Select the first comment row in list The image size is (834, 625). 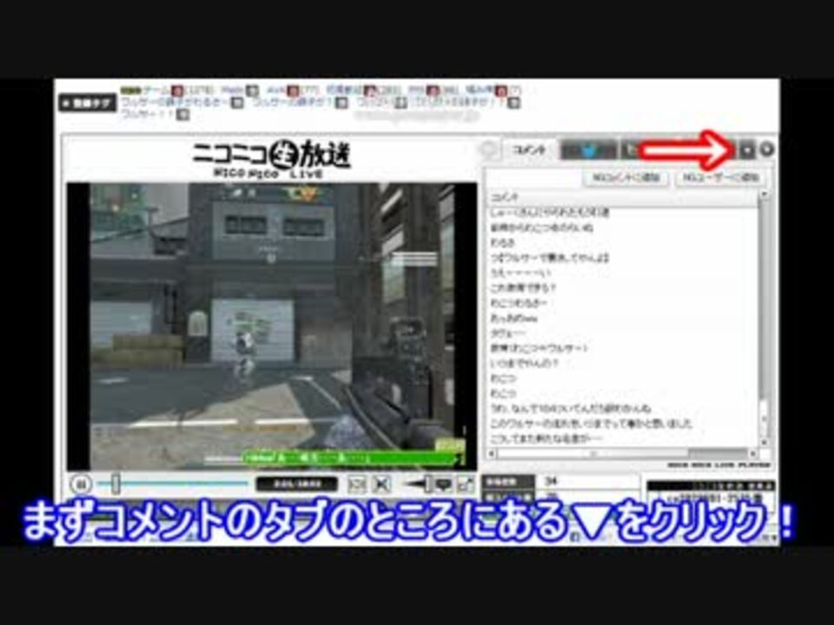tap(622, 214)
